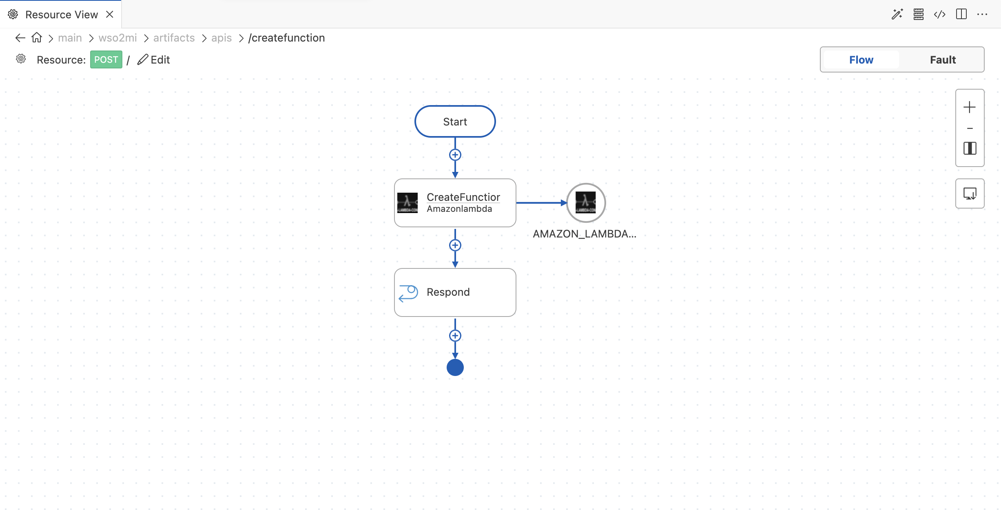Click the gear icon beside Resource label
Screen dimensions: 1001x510
(21, 59)
